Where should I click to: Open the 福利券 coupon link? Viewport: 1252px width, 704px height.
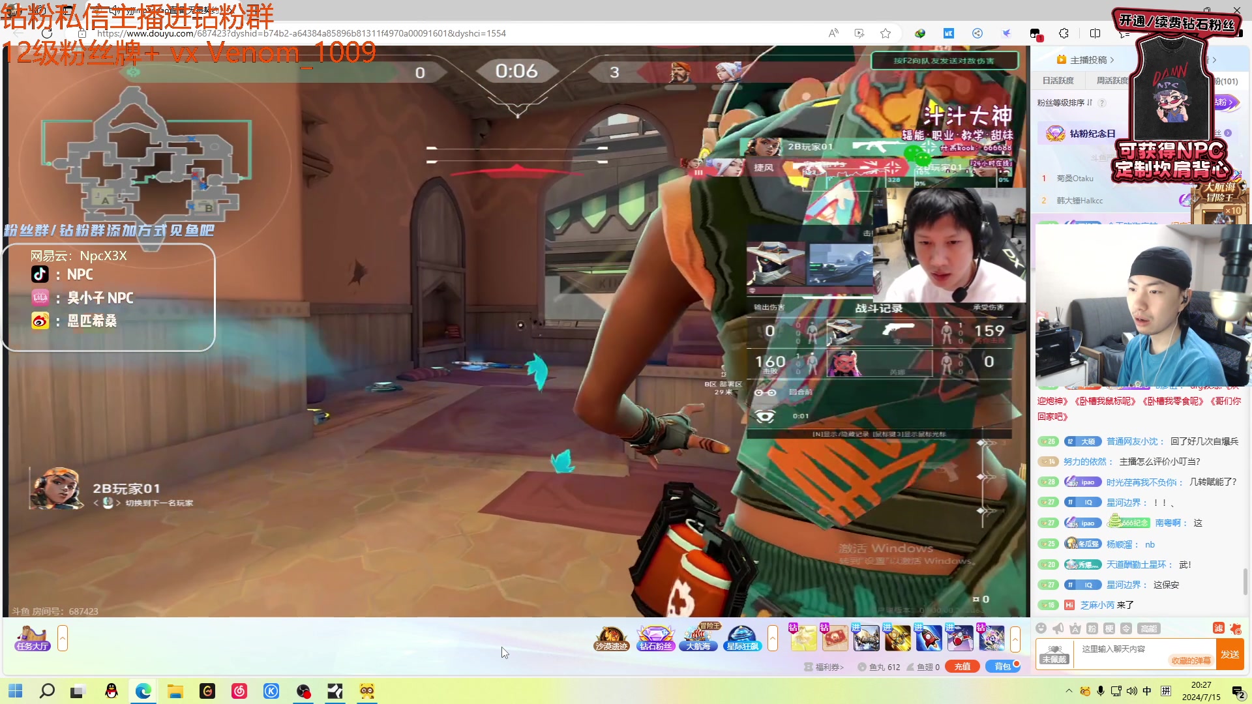pos(825,667)
